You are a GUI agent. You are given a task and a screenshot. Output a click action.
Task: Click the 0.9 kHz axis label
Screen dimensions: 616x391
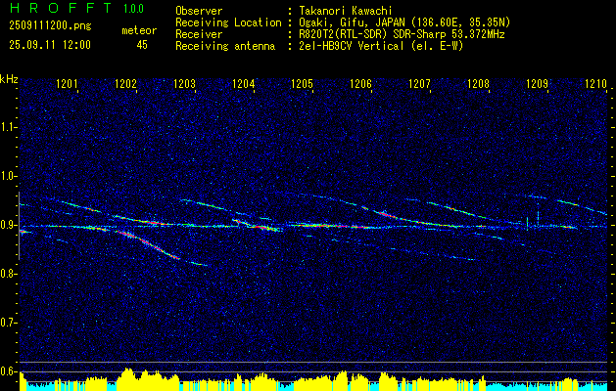point(9,225)
